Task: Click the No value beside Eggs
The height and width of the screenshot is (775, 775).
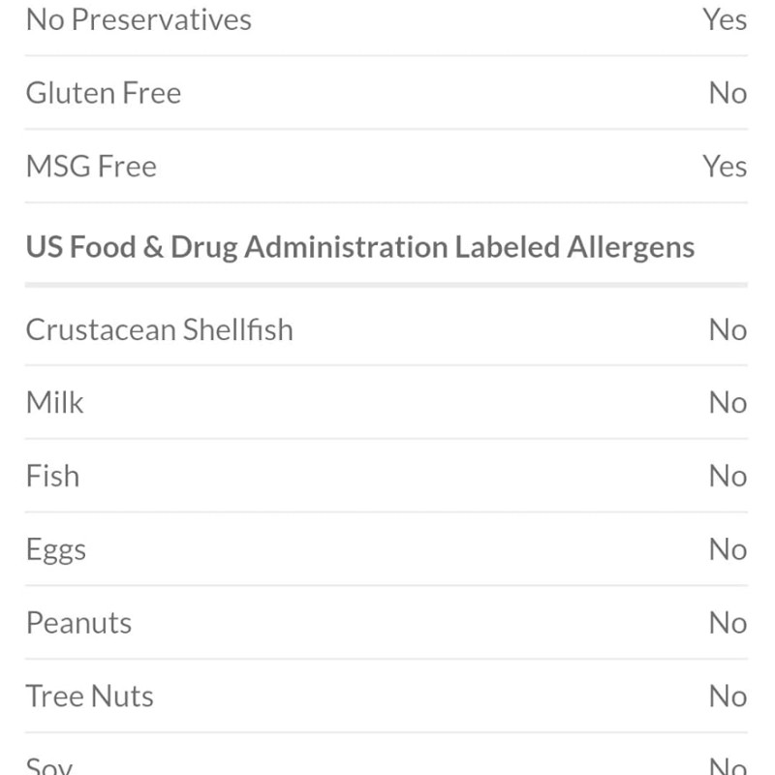Action: click(728, 550)
